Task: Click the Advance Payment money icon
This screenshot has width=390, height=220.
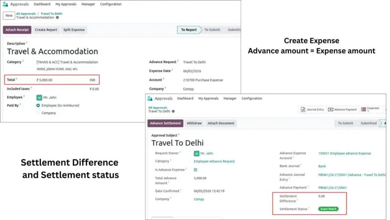Action: [x=331, y=110]
